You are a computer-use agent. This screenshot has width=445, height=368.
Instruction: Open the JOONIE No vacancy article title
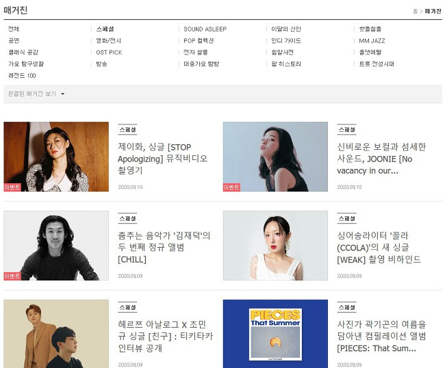381,159
